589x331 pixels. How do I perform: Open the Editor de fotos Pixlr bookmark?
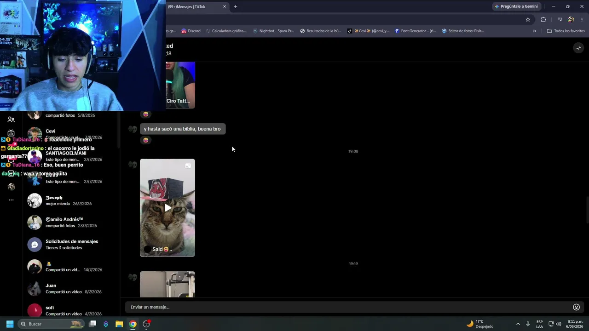463,31
